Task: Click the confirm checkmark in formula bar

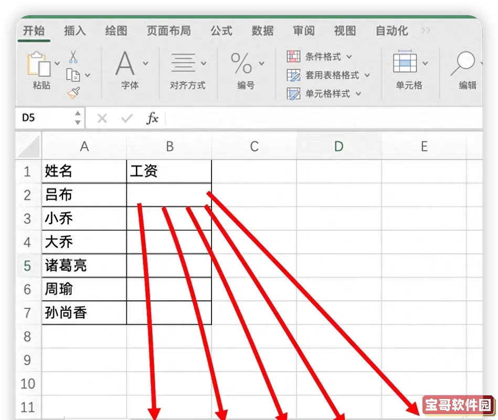Action: pyautogui.click(x=126, y=119)
